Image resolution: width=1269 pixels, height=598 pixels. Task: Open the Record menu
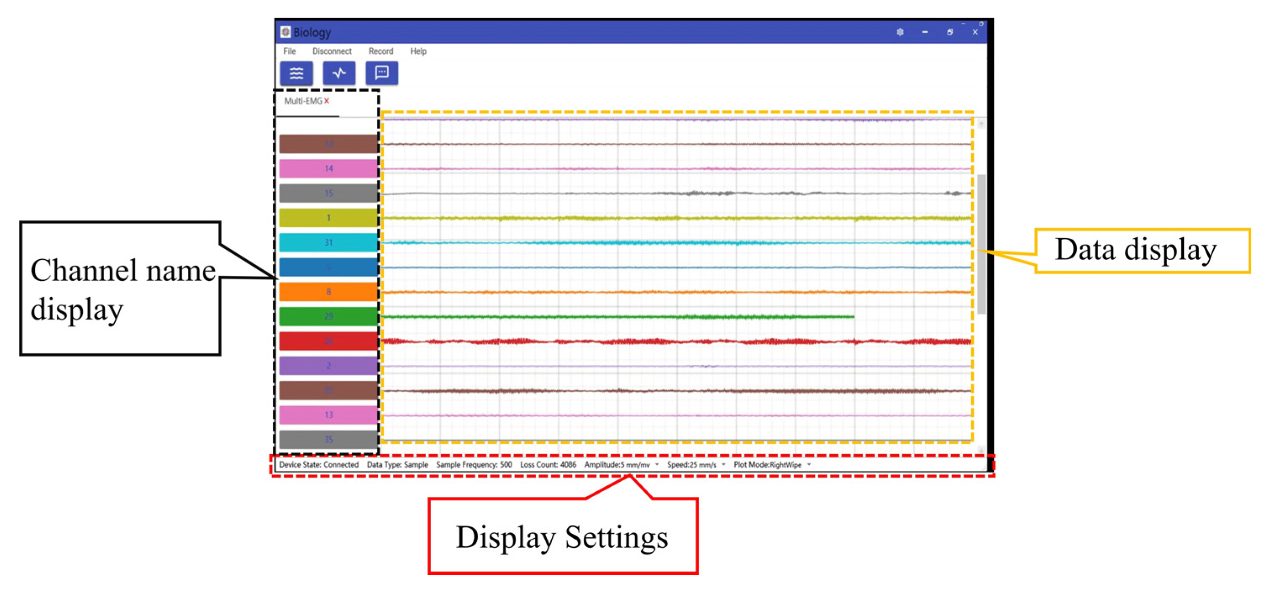click(x=381, y=51)
